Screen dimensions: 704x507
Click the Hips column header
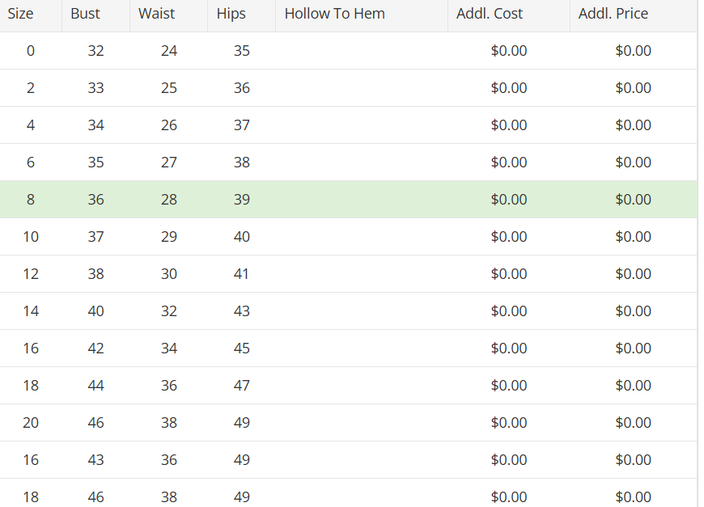point(242,14)
